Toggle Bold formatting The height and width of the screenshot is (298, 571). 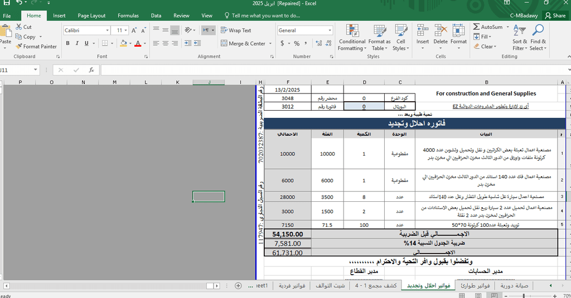coord(68,43)
